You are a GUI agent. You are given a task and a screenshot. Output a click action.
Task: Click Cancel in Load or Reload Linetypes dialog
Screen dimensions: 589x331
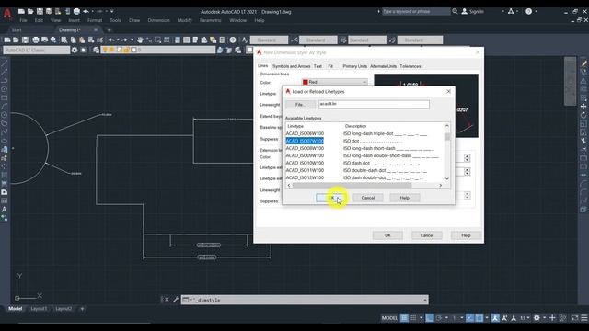coord(368,198)
